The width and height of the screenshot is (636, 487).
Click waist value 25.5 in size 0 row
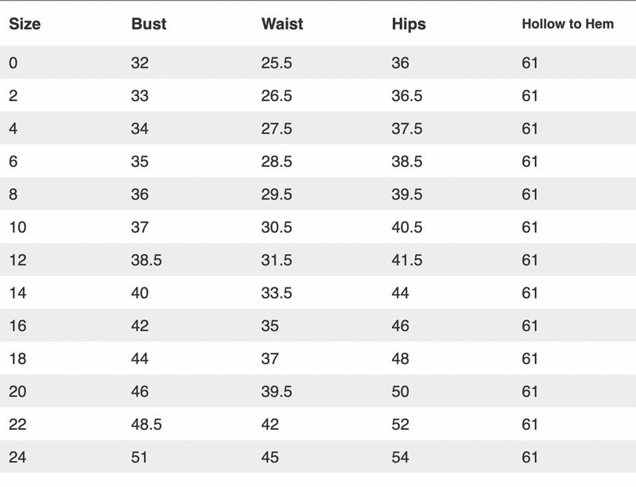(x=277, y=63)
